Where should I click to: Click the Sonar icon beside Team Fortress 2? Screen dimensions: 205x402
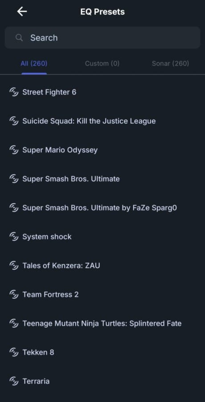[14, 295]
